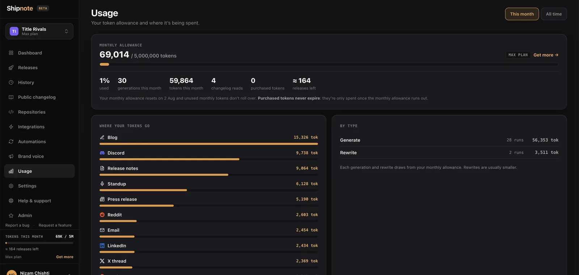Image resolution: width=579 pixels, height=275 pixels.
Task: Select the This month range
Action: (x=522, y=14)
